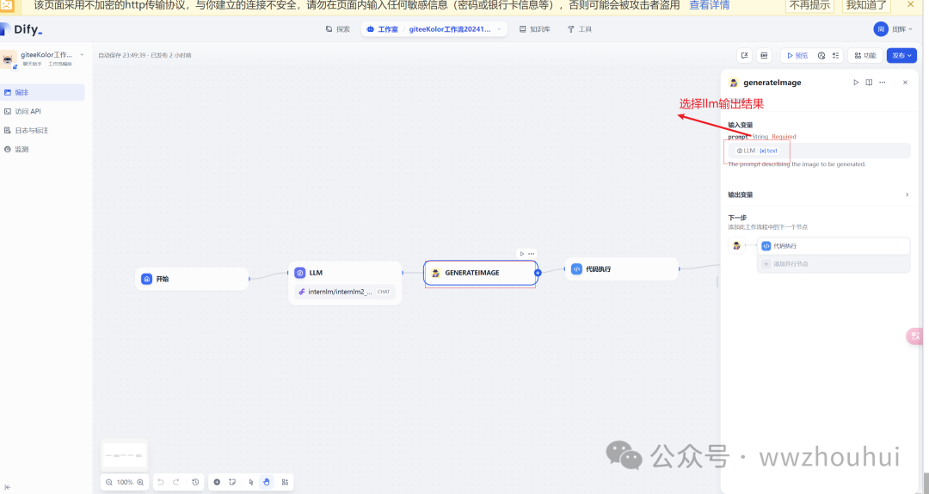The height and width of the screenshot is (494, 929).
Task: Go to Dify home logo
Action: tap(22, 29)
